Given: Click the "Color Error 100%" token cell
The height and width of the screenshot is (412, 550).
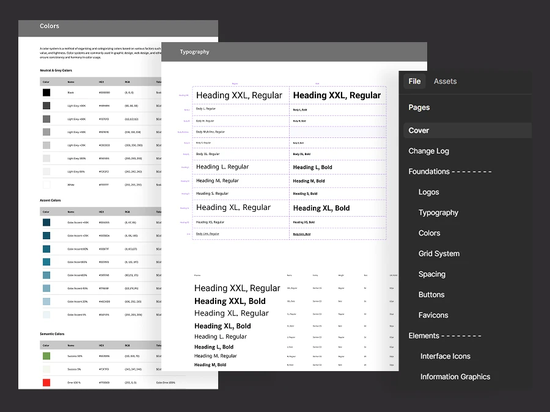Looking at the screenshot, I should 166,383.
